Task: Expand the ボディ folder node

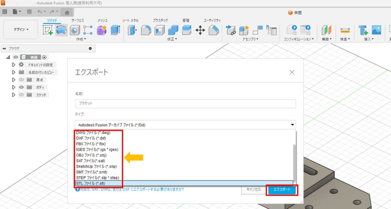Action: pyautogui.click(x=13, y=87)
